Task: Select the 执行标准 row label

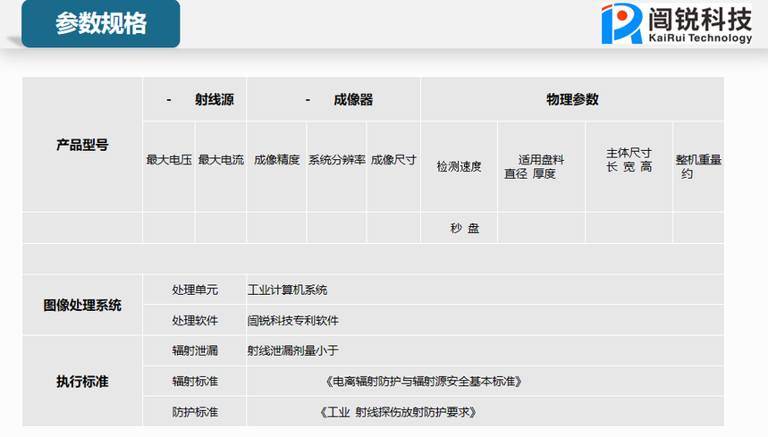Action: click(x=82, y=382)
